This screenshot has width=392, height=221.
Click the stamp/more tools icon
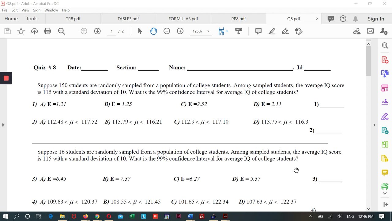(299, 31)
